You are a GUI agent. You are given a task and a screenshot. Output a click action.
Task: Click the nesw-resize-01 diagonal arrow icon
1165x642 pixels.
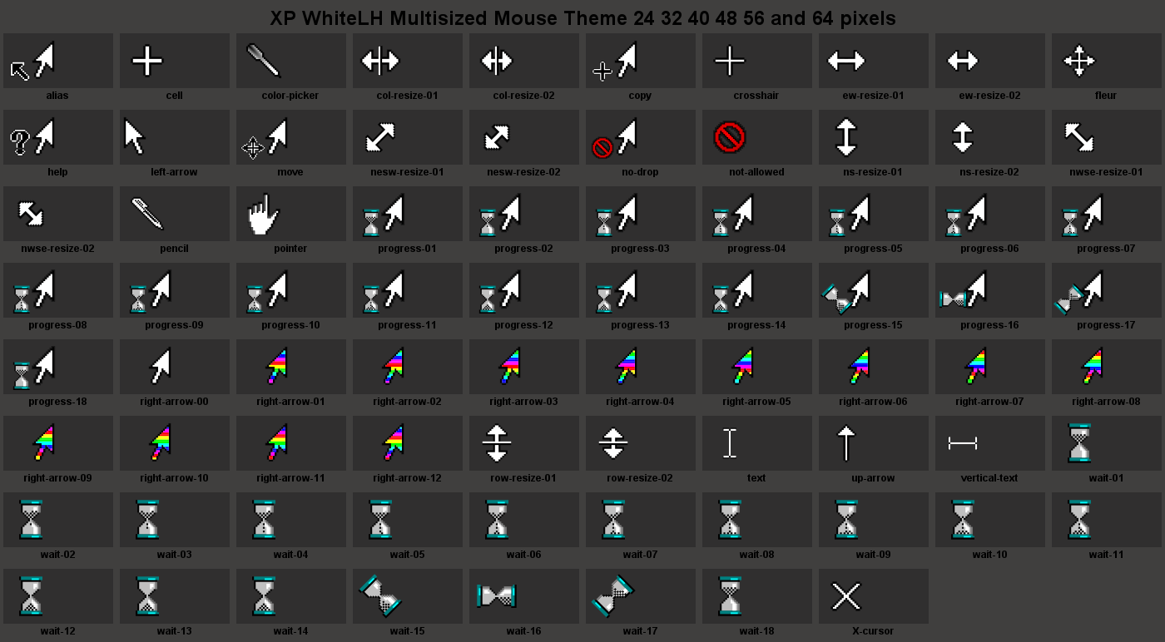point(380,136)
